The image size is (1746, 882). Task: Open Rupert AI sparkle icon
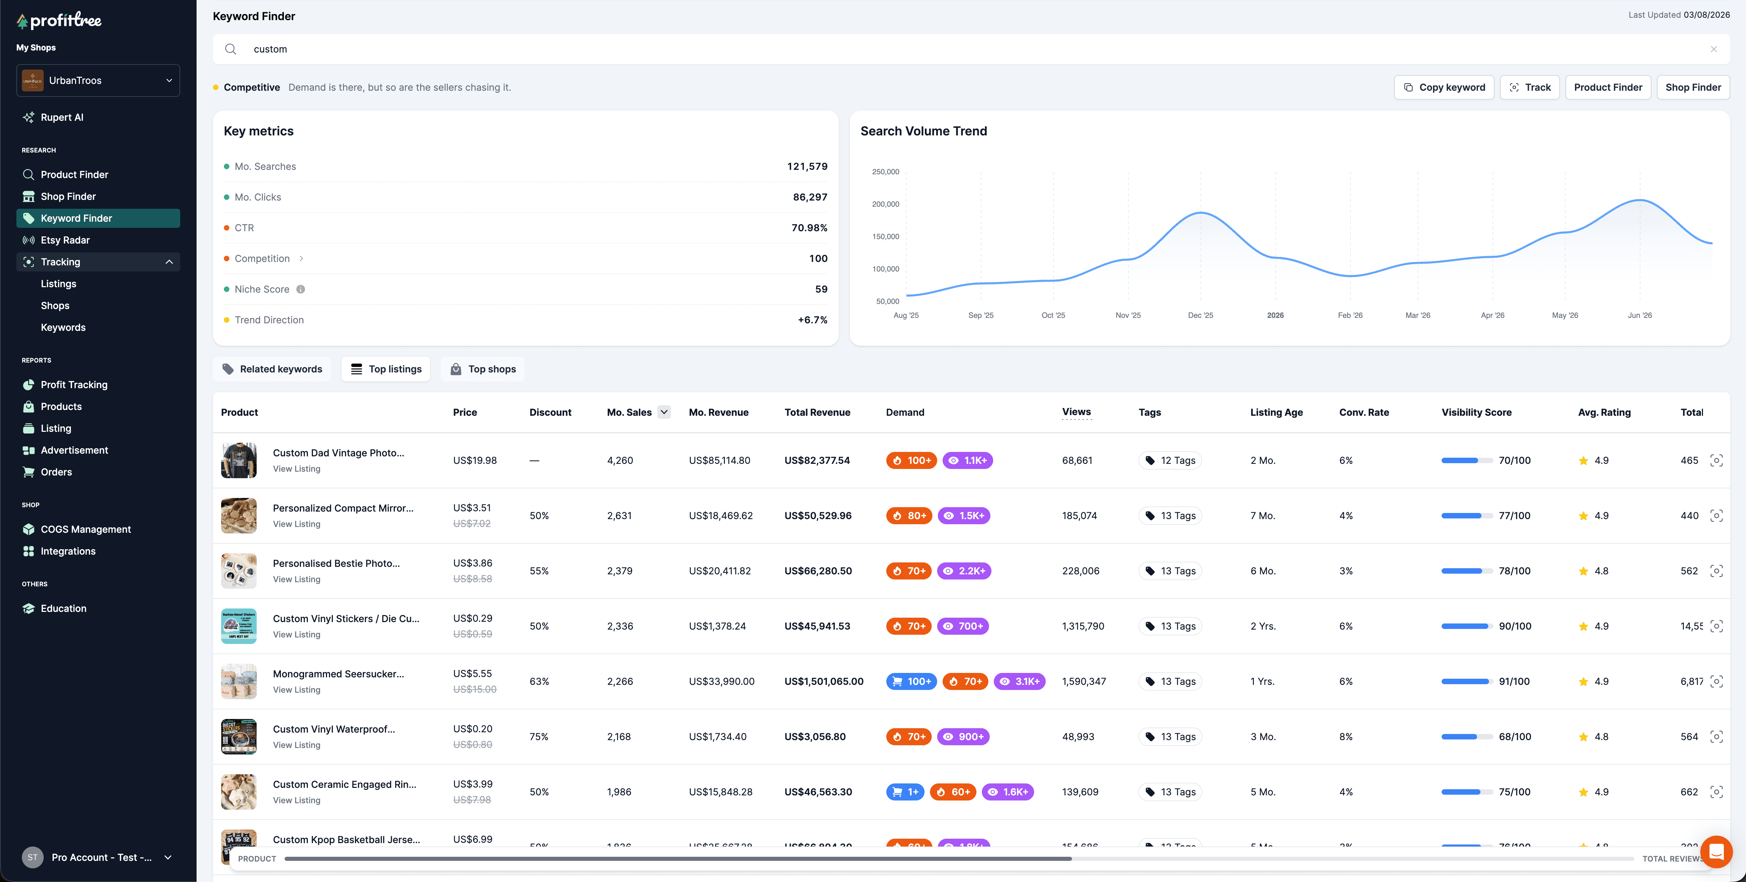28,117
